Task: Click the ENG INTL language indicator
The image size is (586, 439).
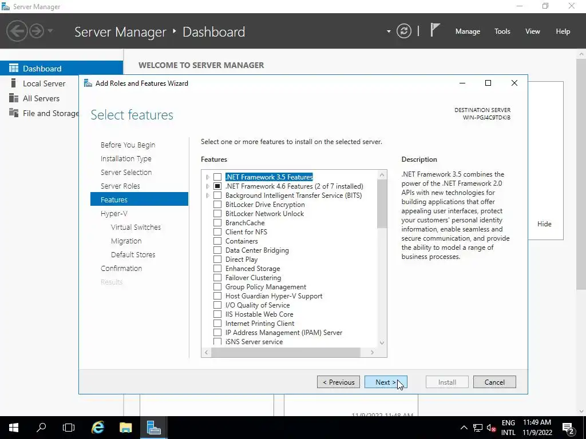Action: pos(508,428)
